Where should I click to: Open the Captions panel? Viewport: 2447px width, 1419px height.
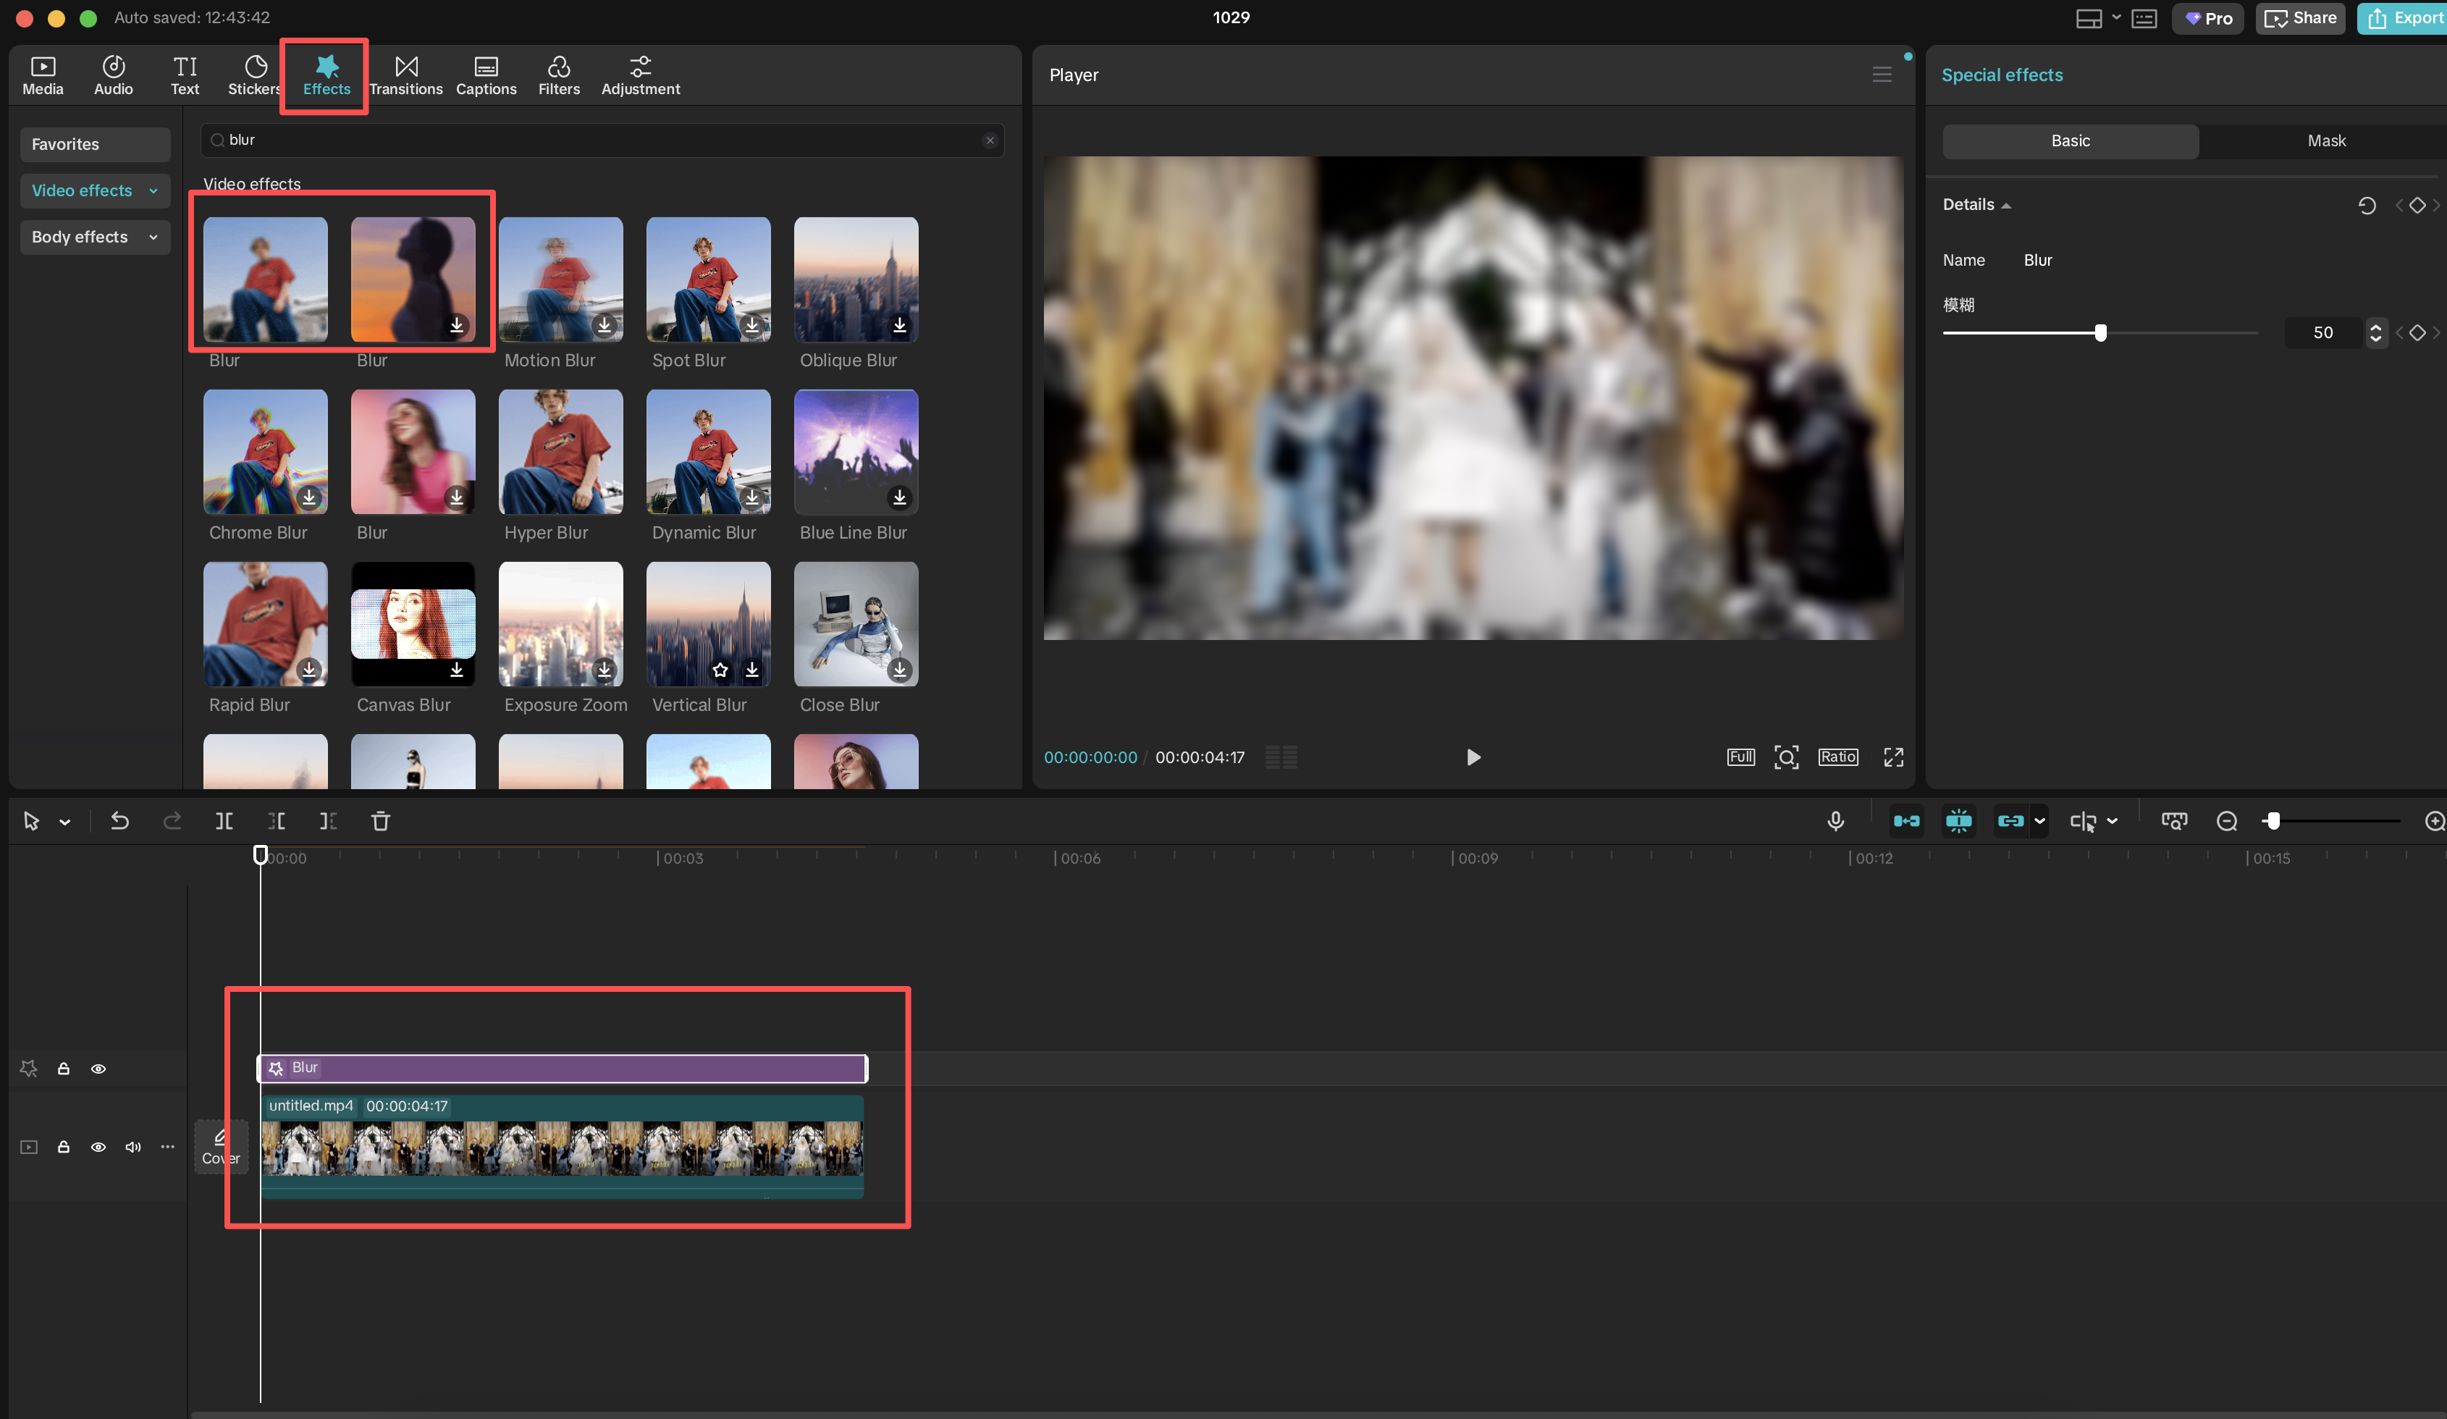click(487, 75)
